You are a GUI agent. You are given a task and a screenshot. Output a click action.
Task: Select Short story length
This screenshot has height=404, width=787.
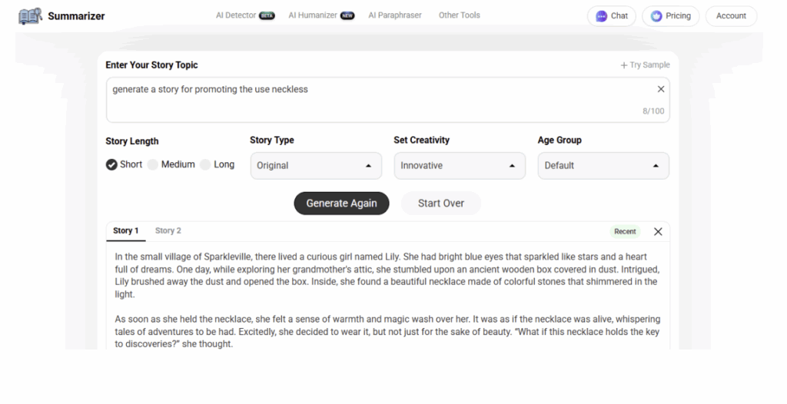(x=112, y=164)
